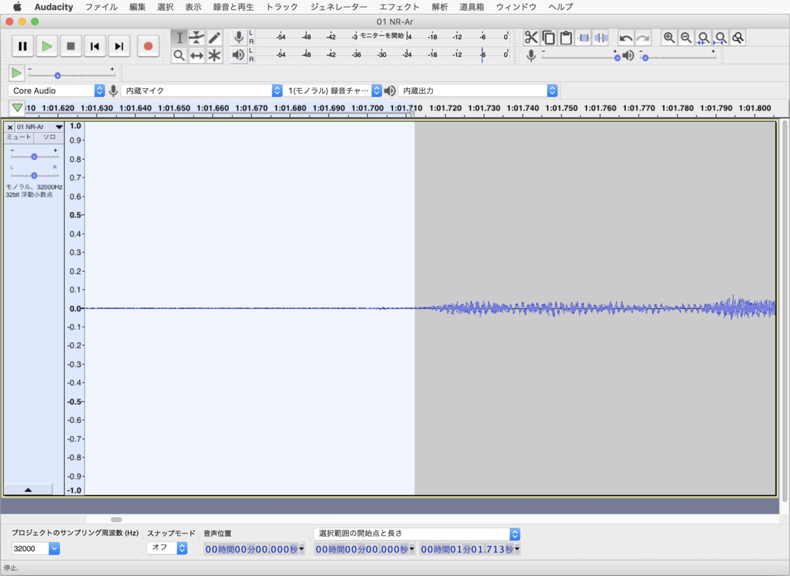
Task: Silence the selected audio
Action: 600,37
